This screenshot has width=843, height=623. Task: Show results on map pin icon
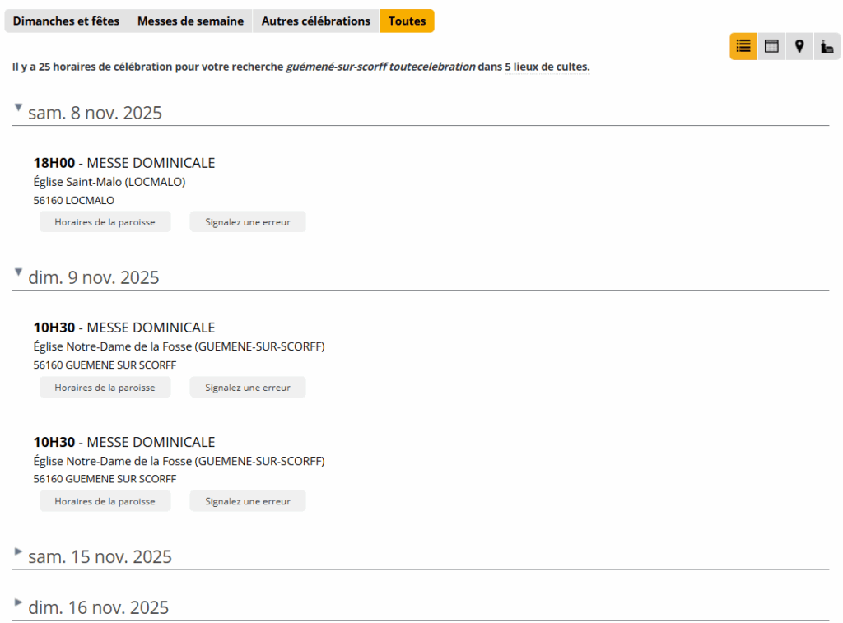click(799, 47)
